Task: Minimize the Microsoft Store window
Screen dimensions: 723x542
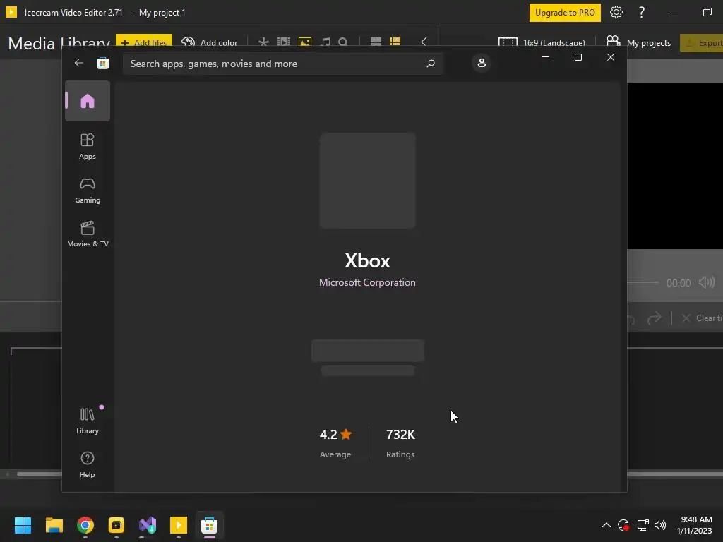Action: coord(546,57)
